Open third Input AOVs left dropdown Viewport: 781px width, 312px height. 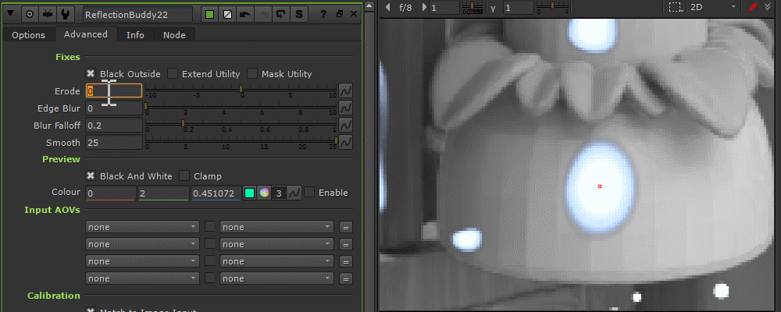pyautogui.click(x=142, y=261)
